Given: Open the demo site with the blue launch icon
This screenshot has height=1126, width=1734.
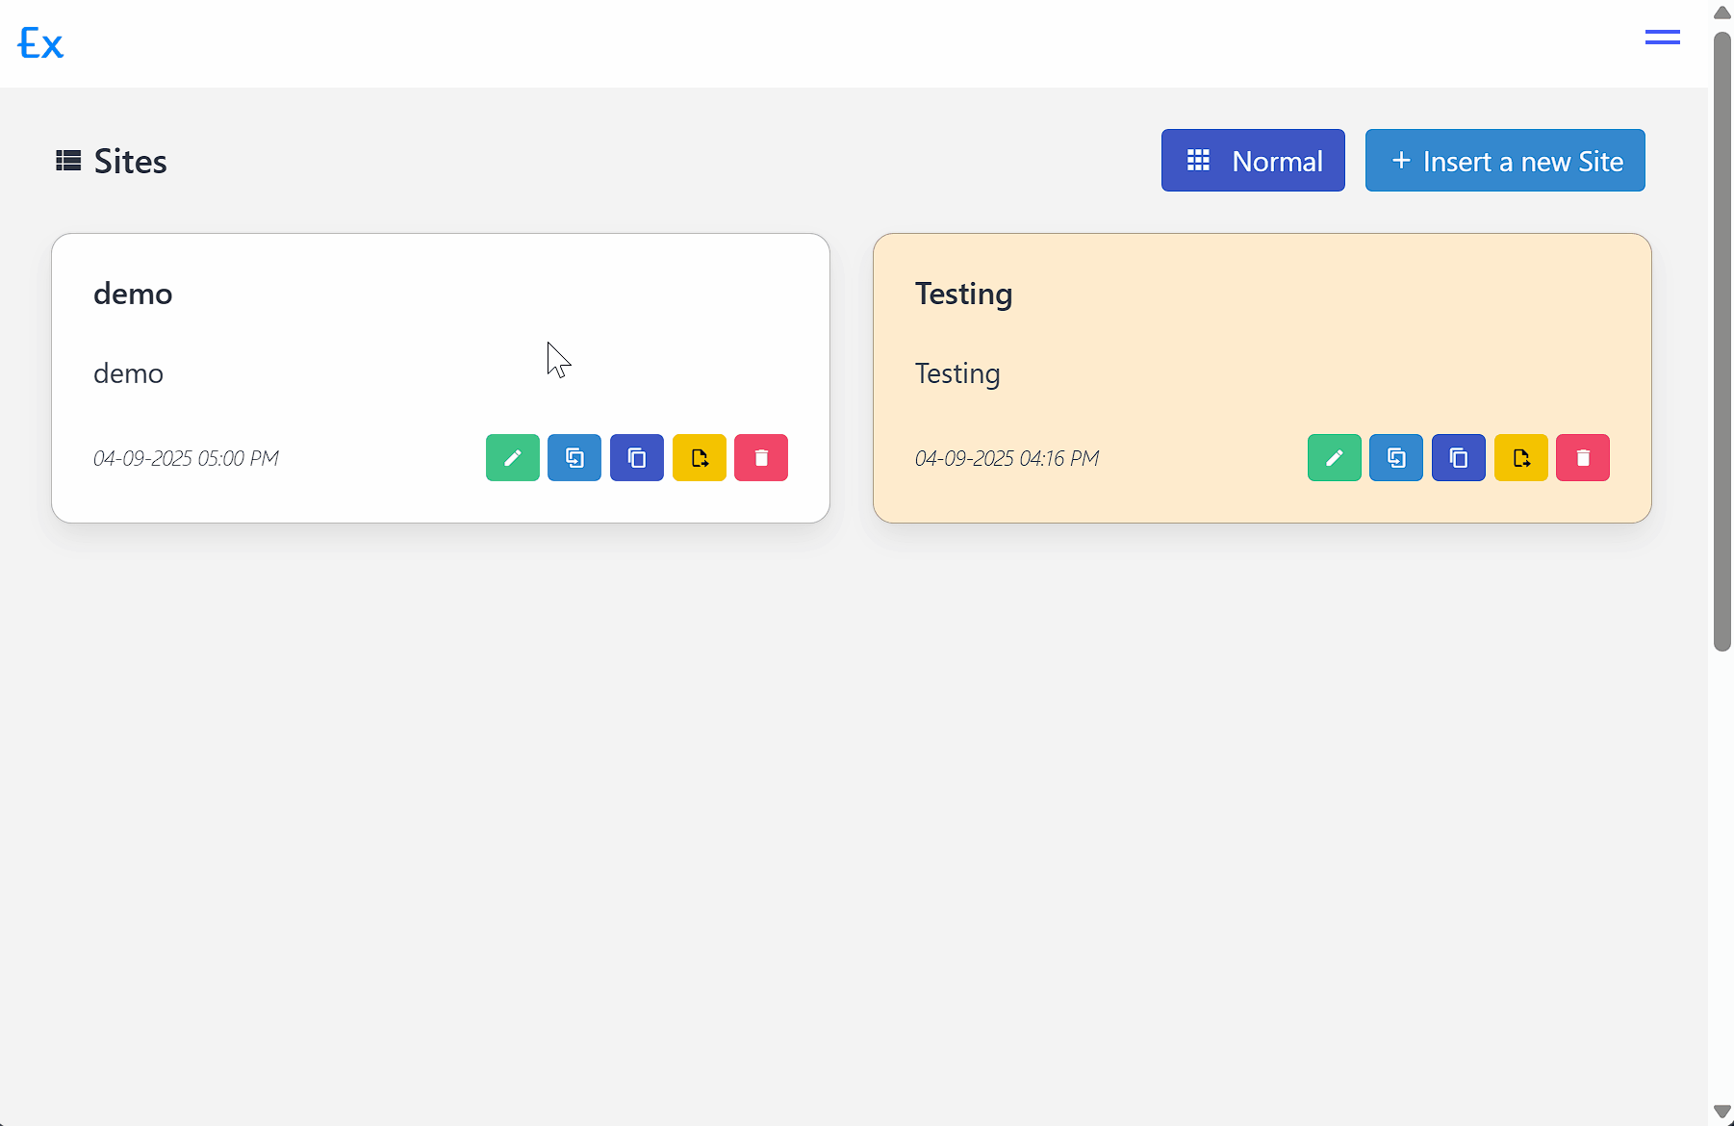Looking at the screenshot, I should (x=574, y=458).
